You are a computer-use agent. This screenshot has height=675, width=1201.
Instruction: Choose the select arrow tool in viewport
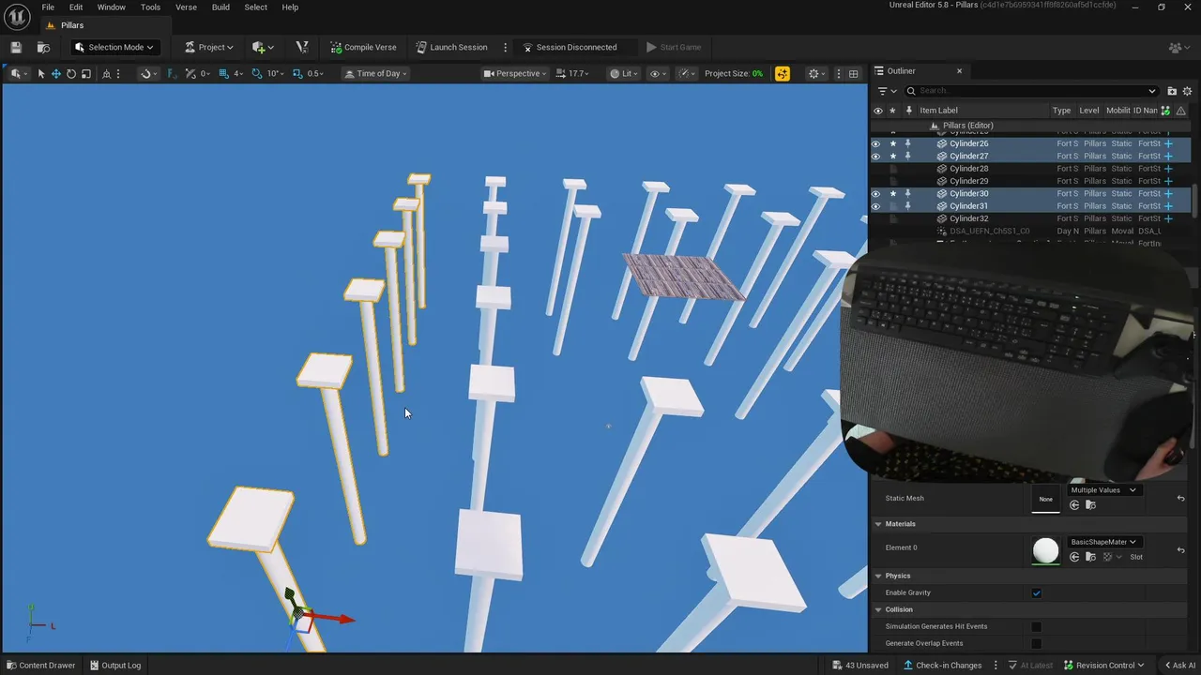point(41,73)
